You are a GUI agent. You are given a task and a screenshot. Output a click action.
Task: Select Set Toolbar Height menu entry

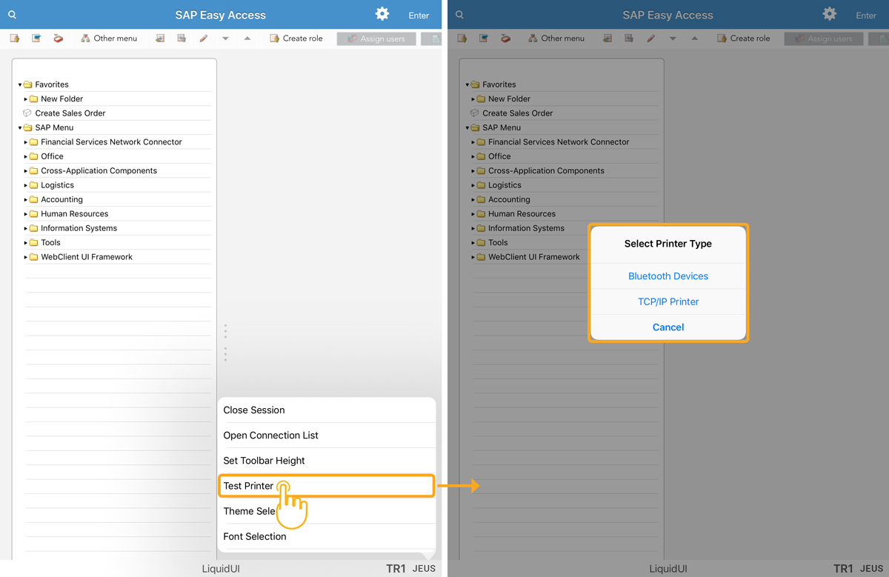[264, 461]
